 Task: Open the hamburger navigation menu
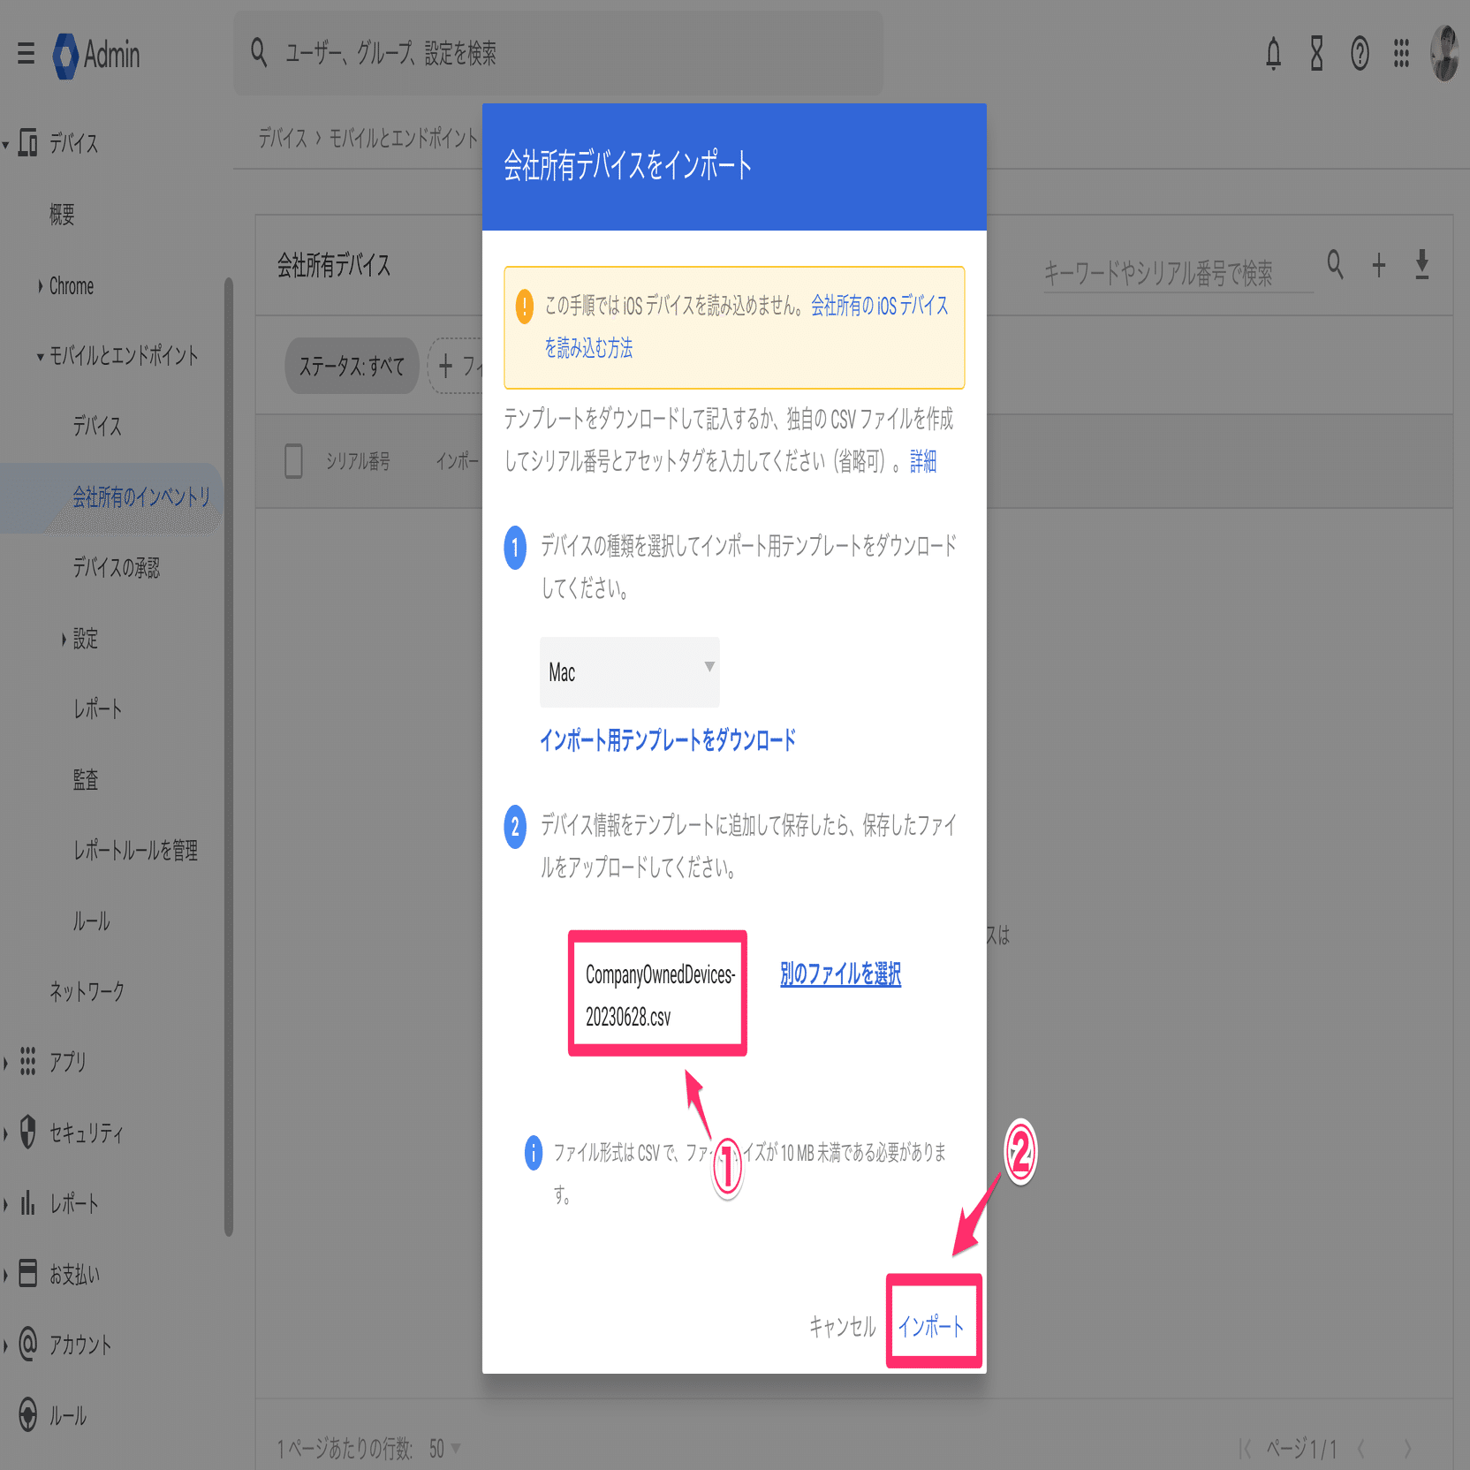point(25,53)
